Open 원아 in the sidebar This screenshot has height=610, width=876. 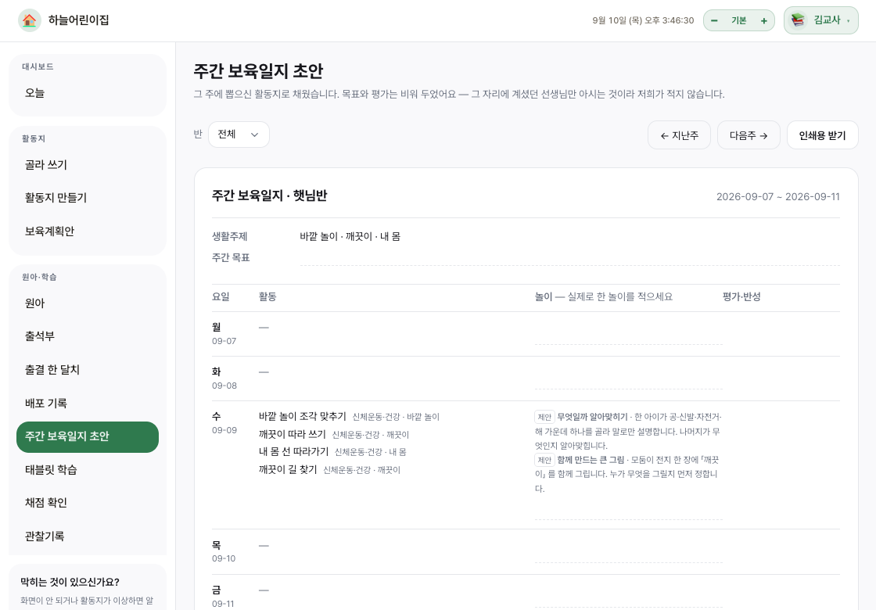(88, 303)
